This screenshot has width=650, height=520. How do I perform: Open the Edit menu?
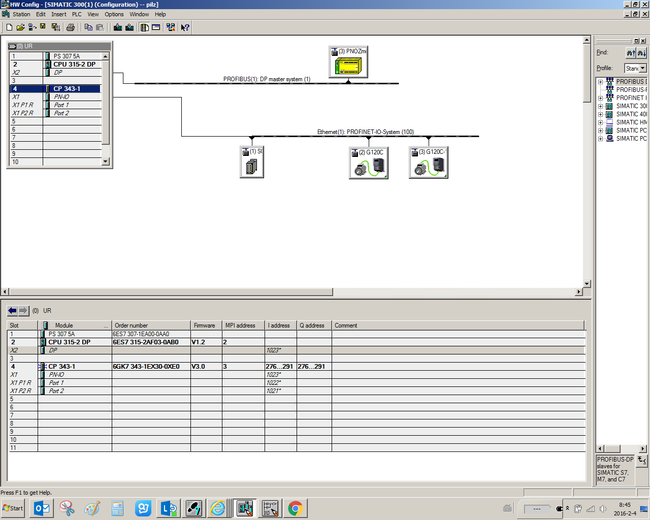pos(41,14)
